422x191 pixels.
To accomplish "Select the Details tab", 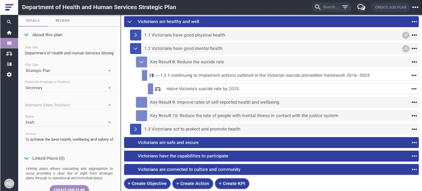I will [x=33, y=21].
